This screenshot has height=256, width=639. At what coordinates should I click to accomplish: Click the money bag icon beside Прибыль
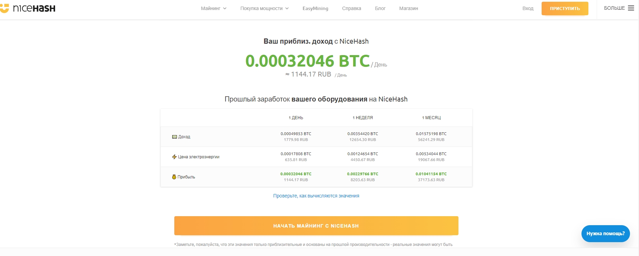coord(174,177)
